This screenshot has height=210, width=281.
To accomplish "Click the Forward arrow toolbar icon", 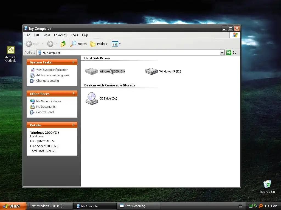I will 50,44.
